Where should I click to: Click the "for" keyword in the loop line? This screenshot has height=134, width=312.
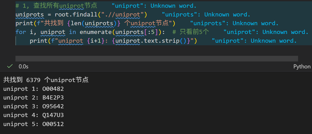pos(21,32)
